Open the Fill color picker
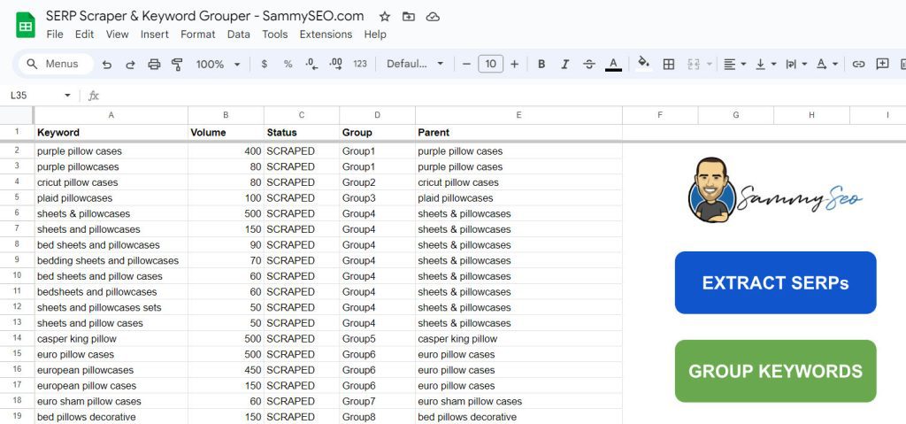The image size is (906, 424). (x=644, y=64)
